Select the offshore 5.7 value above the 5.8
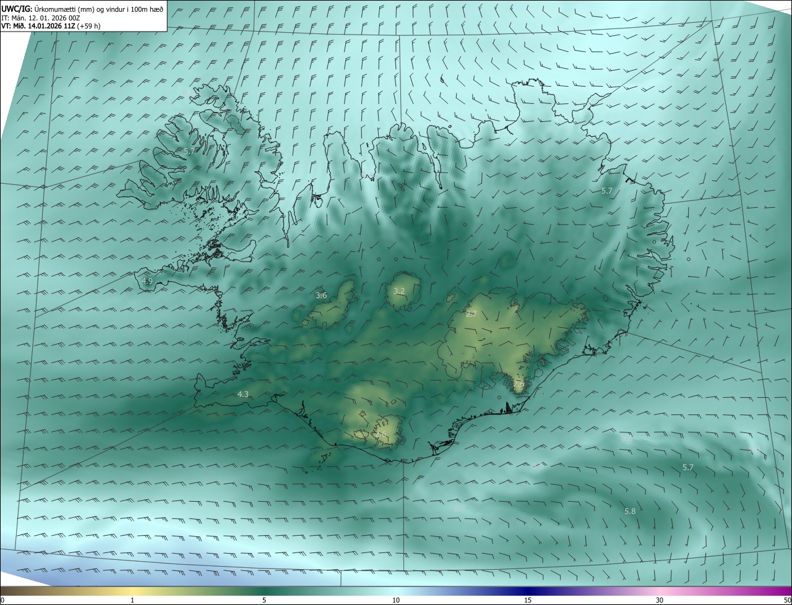This screenshot has height=605, width=792. pyautogui.click(x=688, y=468)
